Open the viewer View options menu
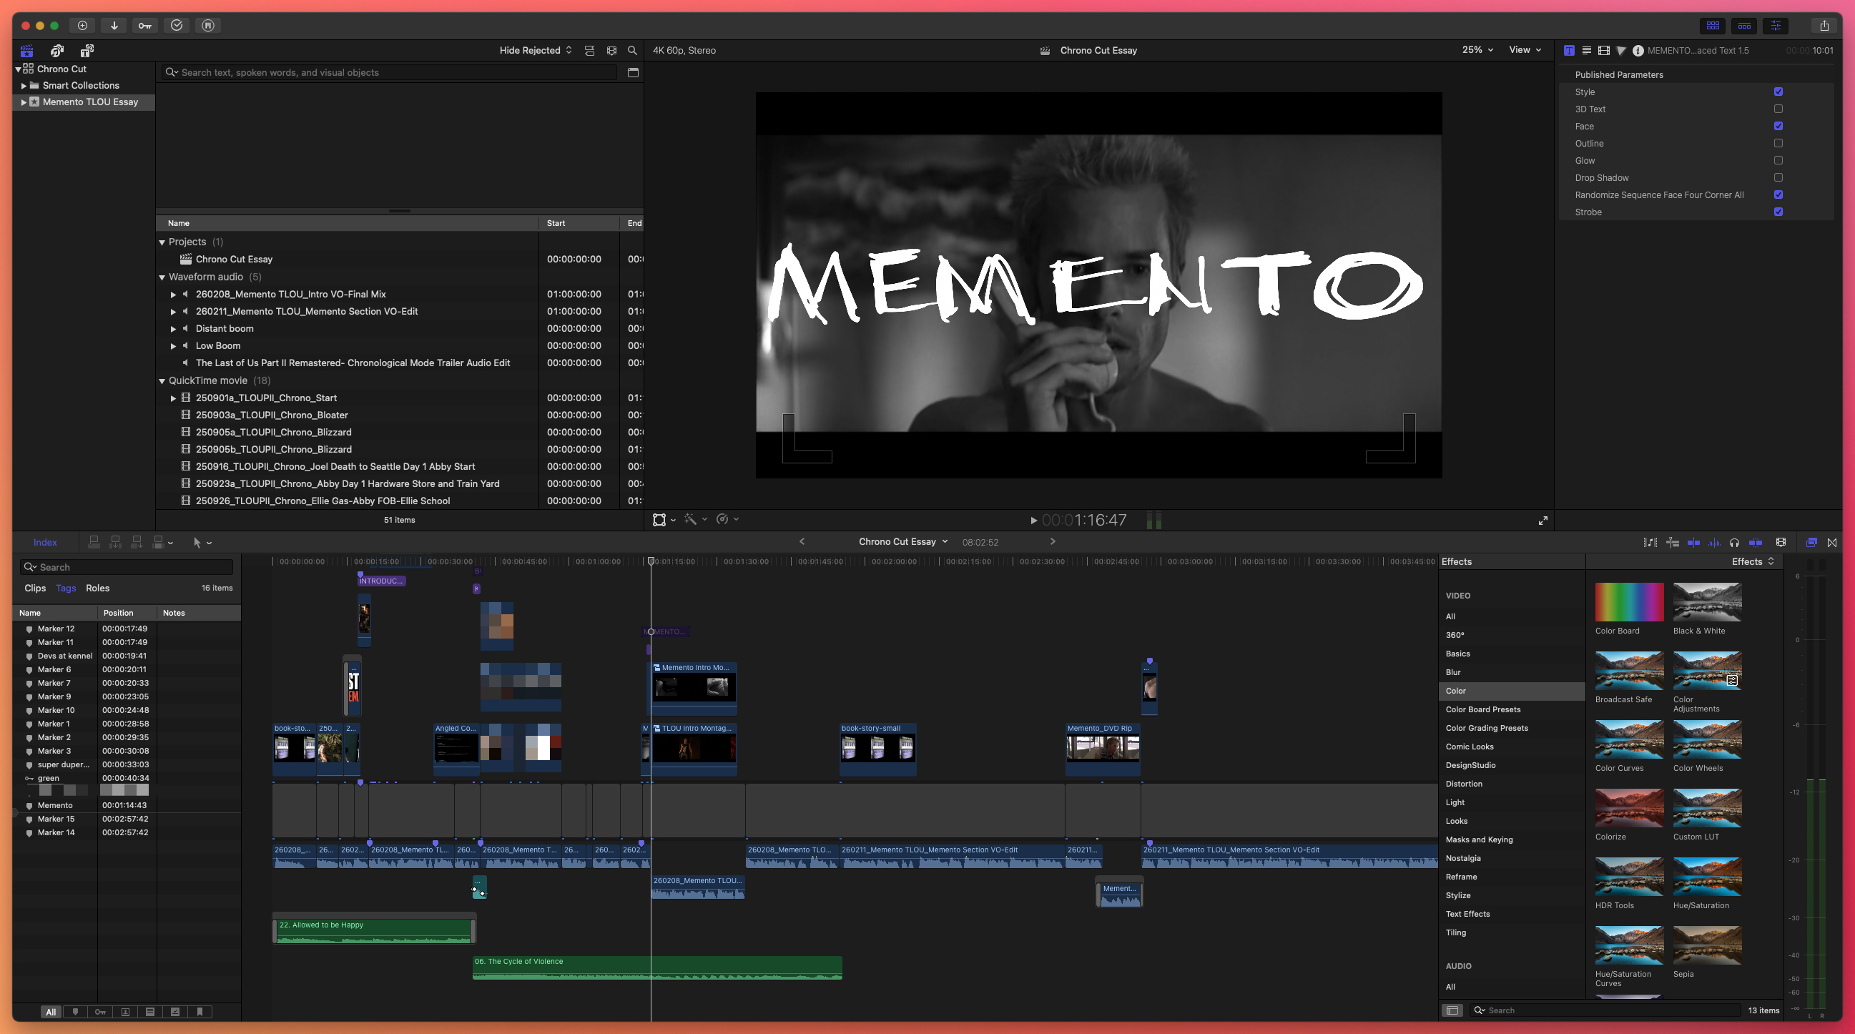 coord(1525,49)
